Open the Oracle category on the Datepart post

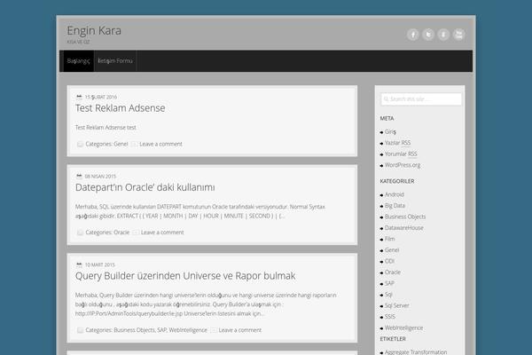tap(121, 233)
